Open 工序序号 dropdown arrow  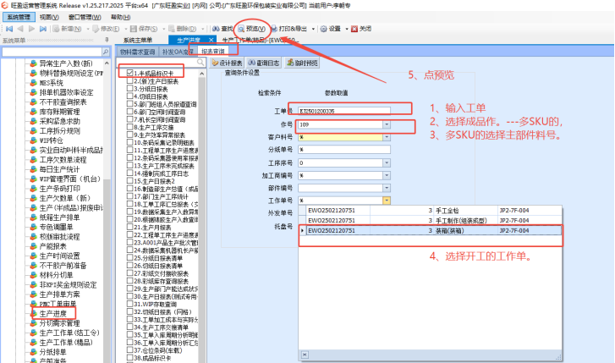tap(387, 162)
